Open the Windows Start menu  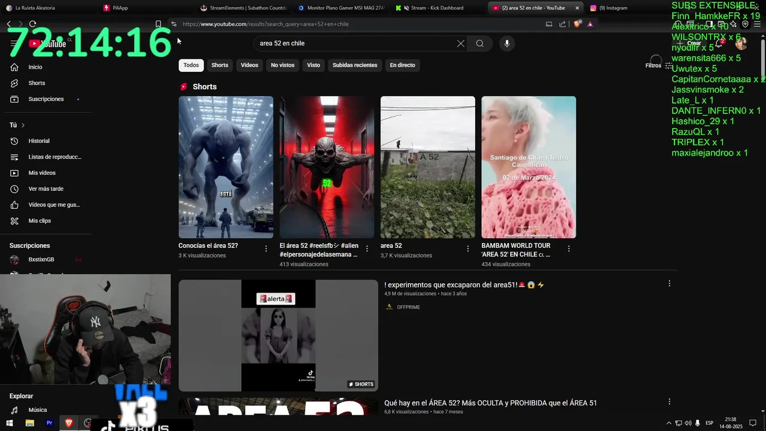tap(10, 423)
